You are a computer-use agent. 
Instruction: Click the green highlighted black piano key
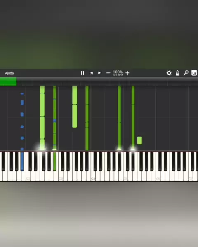[x=54, y=161]
